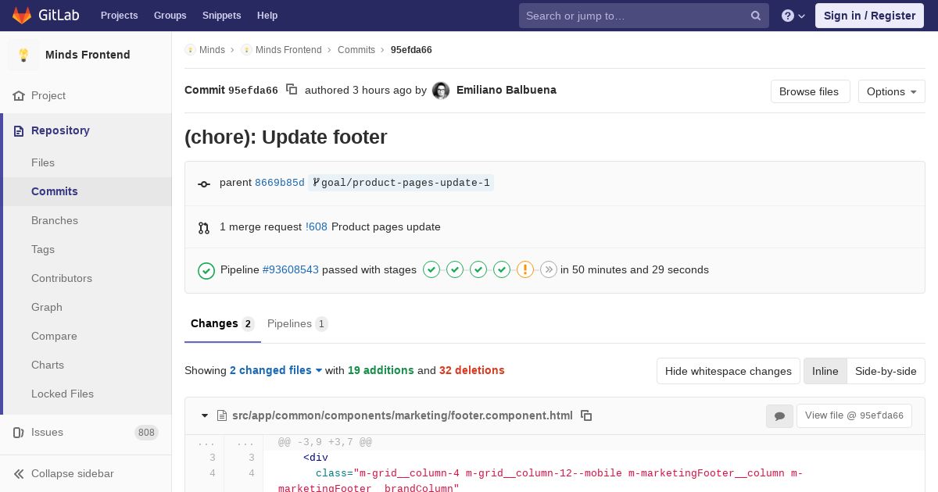Click the file document icon beside footer.component.html

coord(222,415)
